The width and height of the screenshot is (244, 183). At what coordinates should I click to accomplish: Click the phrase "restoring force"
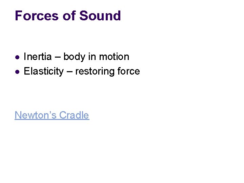click(107, 72)
